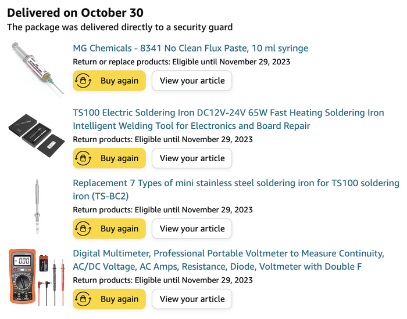This screenshot has height=319, width=407.
Task: View your article for the TS-BC2 soldering tip
Action: (x=192, y=229)
